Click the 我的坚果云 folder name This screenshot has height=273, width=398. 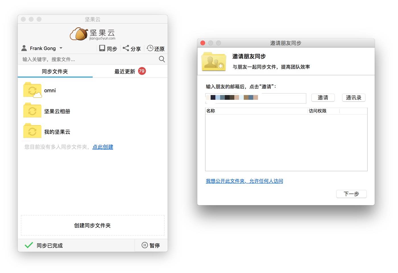point(57,132)
